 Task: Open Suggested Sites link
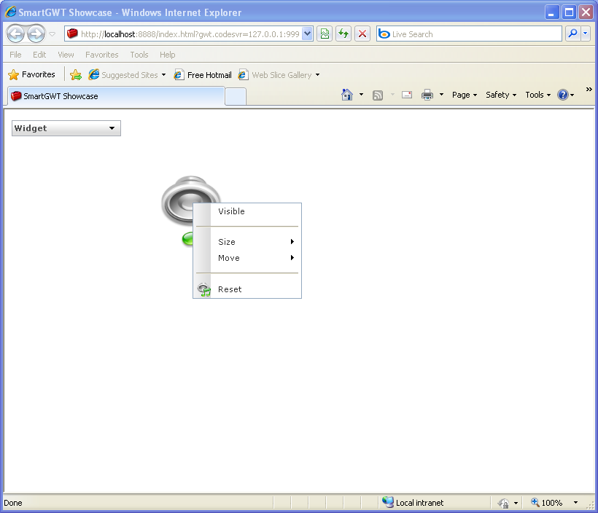coord(127,75)
